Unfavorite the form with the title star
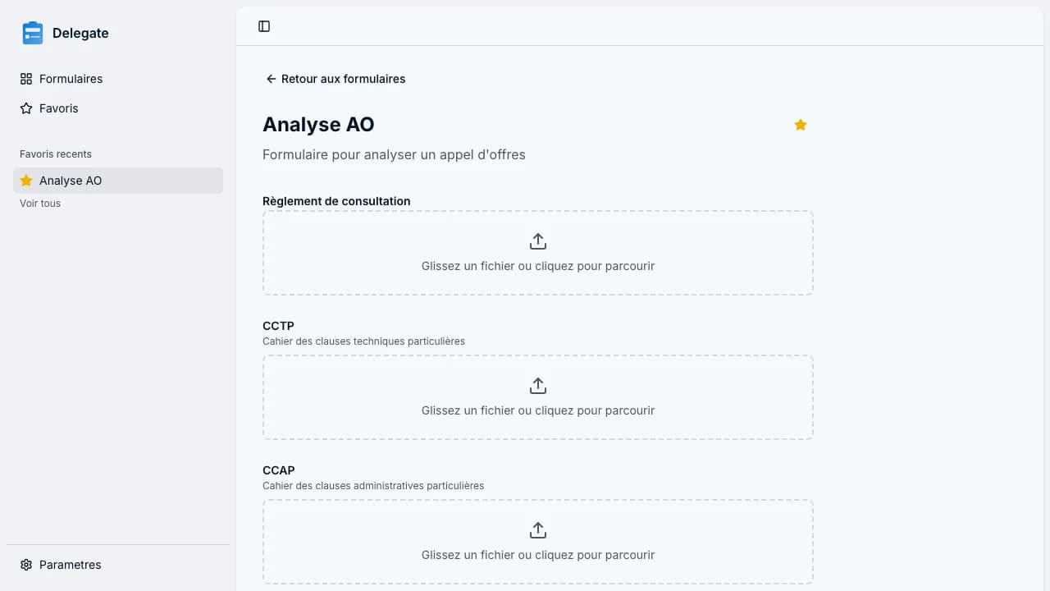 (x=801, y=125)
